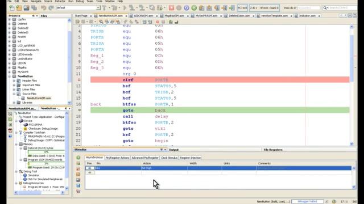The image size is (364, 204).
Task: Open the Output panel tab
Action: click(173, 150)
